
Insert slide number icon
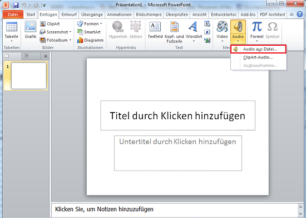pyautogui.click(x=208, y=32)
